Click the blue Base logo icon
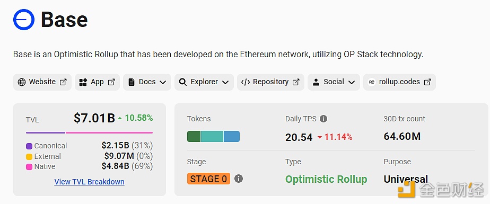This screenshot has height=204, width=490. (x=24, y=20)
